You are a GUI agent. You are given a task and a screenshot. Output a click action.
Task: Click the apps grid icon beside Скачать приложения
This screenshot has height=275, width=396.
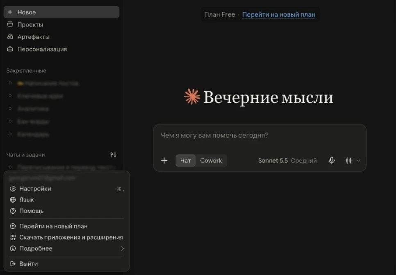13,237
